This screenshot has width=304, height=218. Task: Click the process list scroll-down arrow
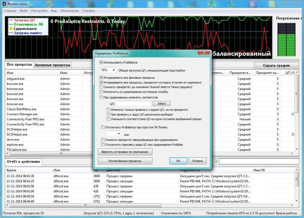pyautogui.click(x=297, y=149)
